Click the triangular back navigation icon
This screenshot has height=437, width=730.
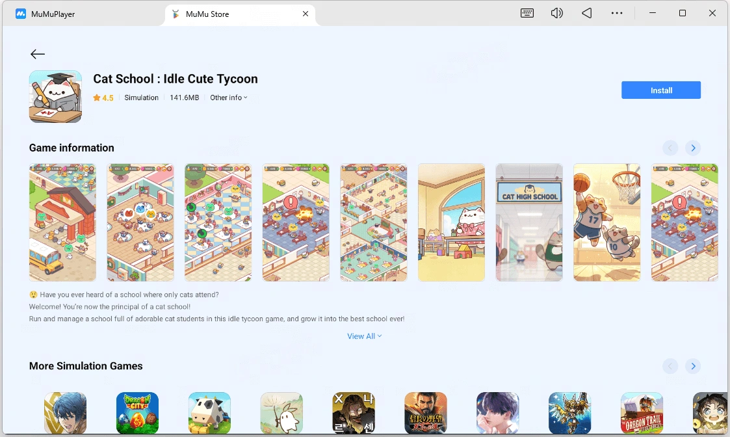coord(586,13)
